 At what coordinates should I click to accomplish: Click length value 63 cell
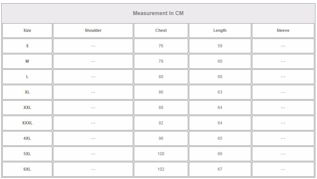[x=220, y=92]
